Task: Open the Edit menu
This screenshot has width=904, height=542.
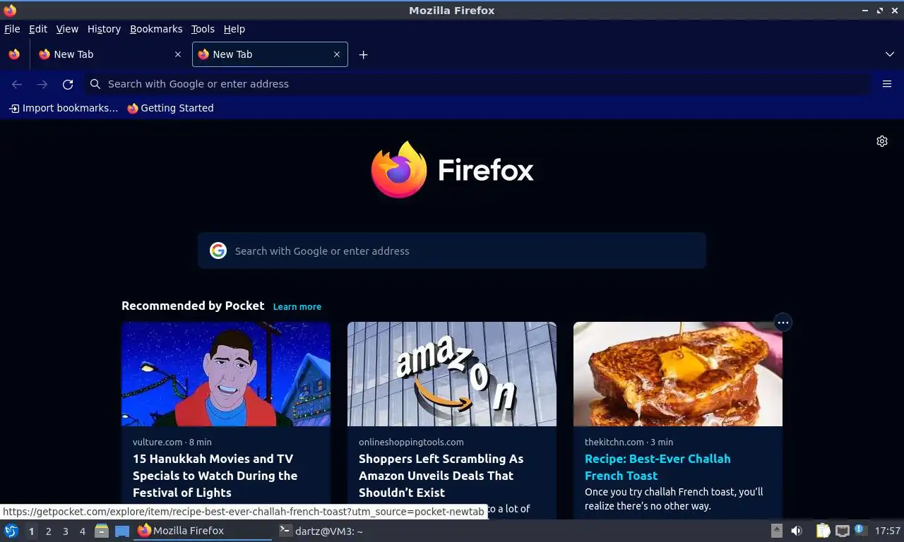Action: (38, 29)
